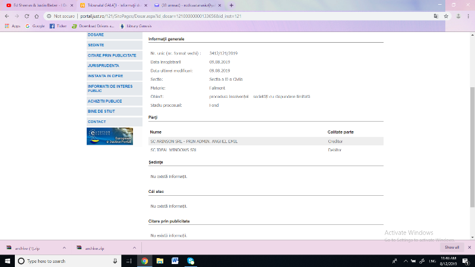Screen dimensions: 475x267
Task: Show all downloads
Action: click(x=452, y=247)
